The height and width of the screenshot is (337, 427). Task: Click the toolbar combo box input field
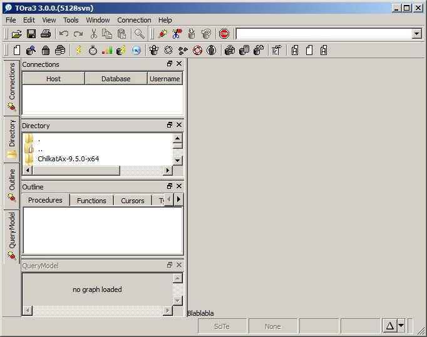click(x=324, y=34)
